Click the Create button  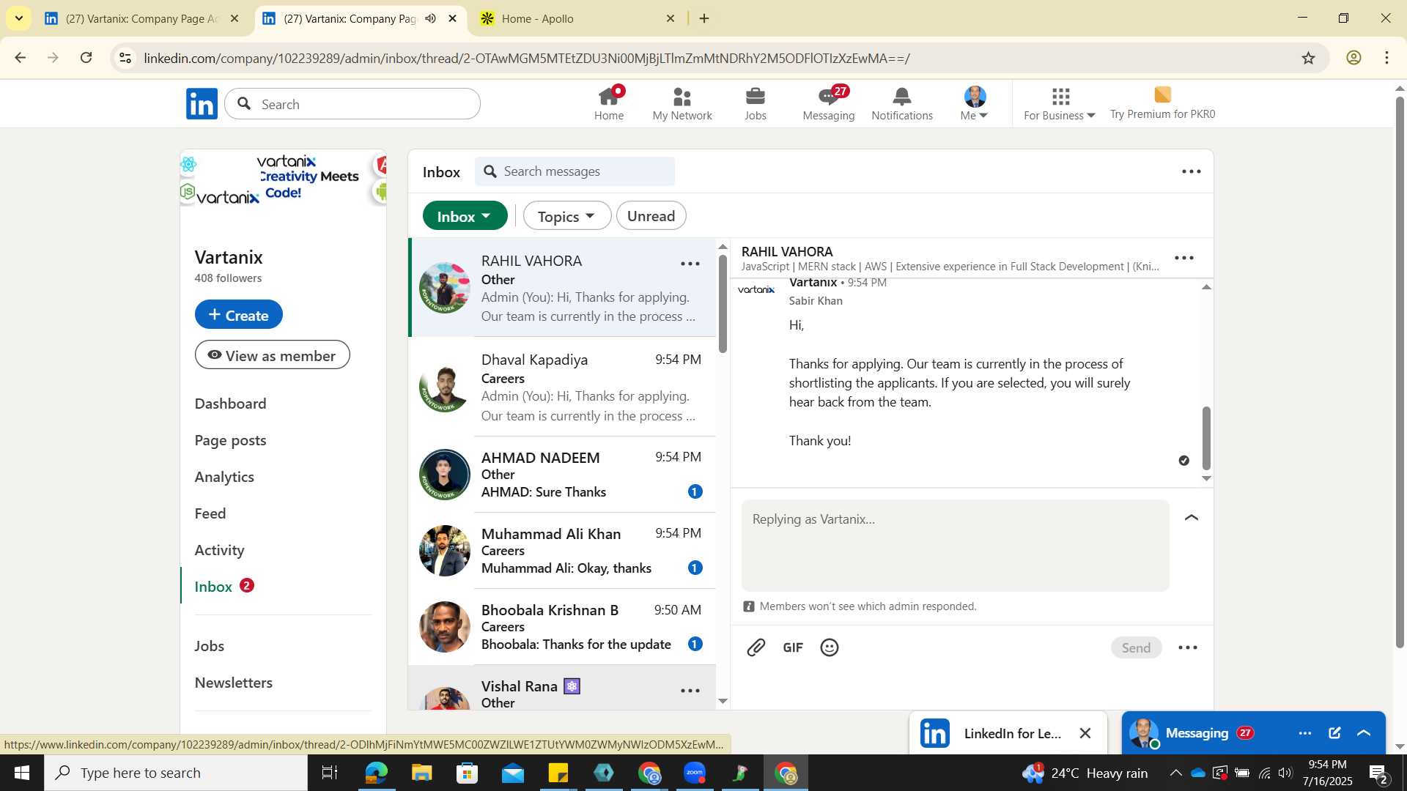pos(239,315)
